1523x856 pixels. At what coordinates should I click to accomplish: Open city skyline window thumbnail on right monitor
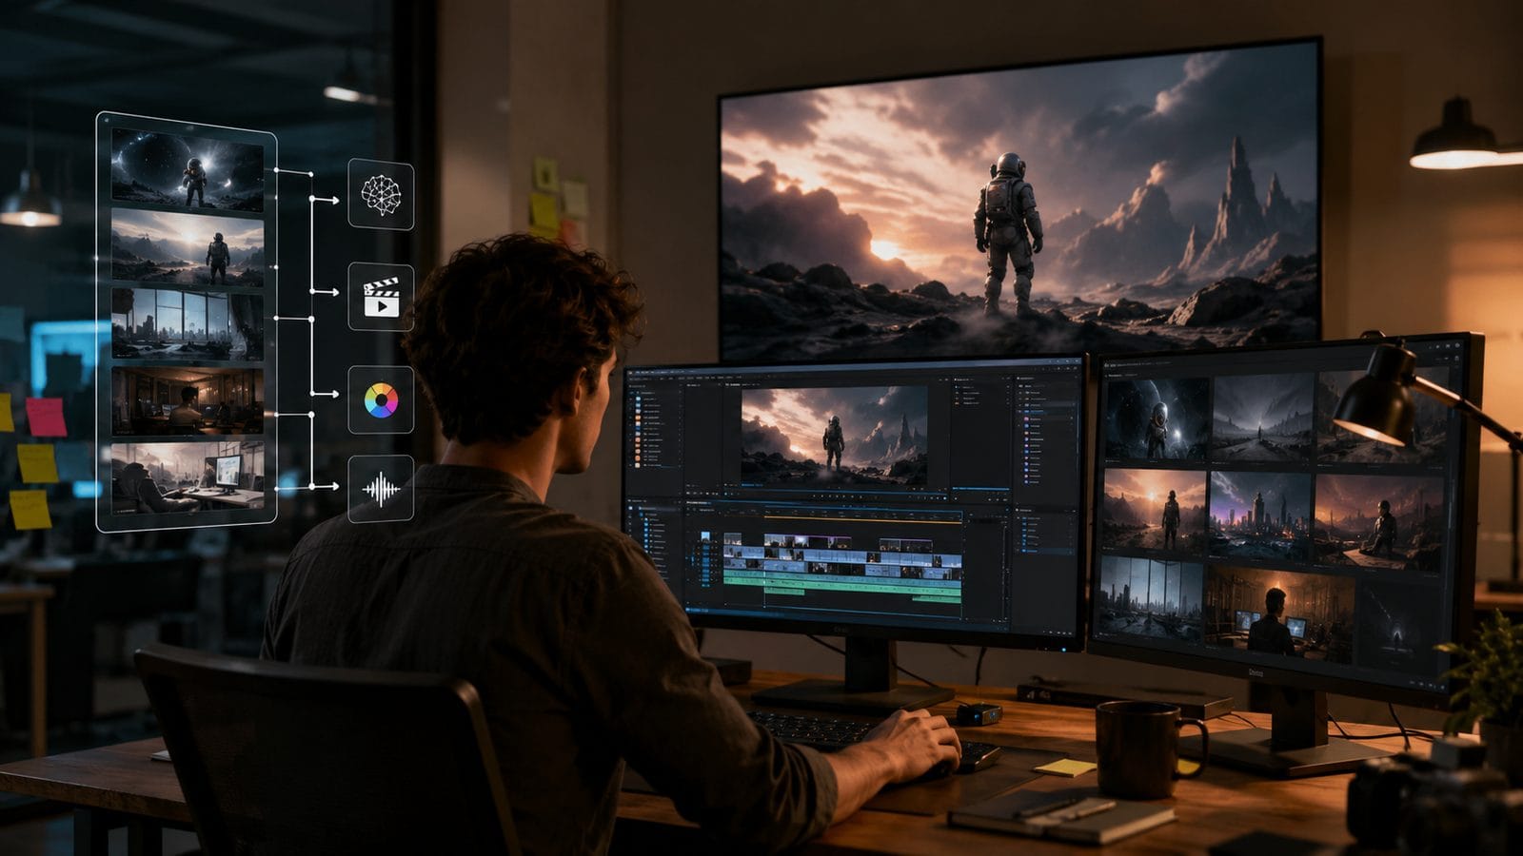coord(1150,600)
